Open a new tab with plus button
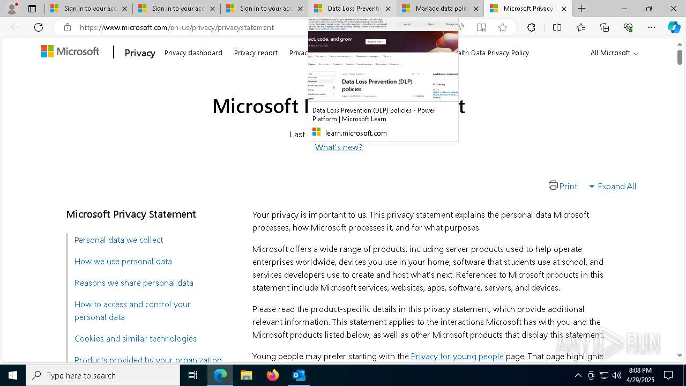 coord(581,9)
